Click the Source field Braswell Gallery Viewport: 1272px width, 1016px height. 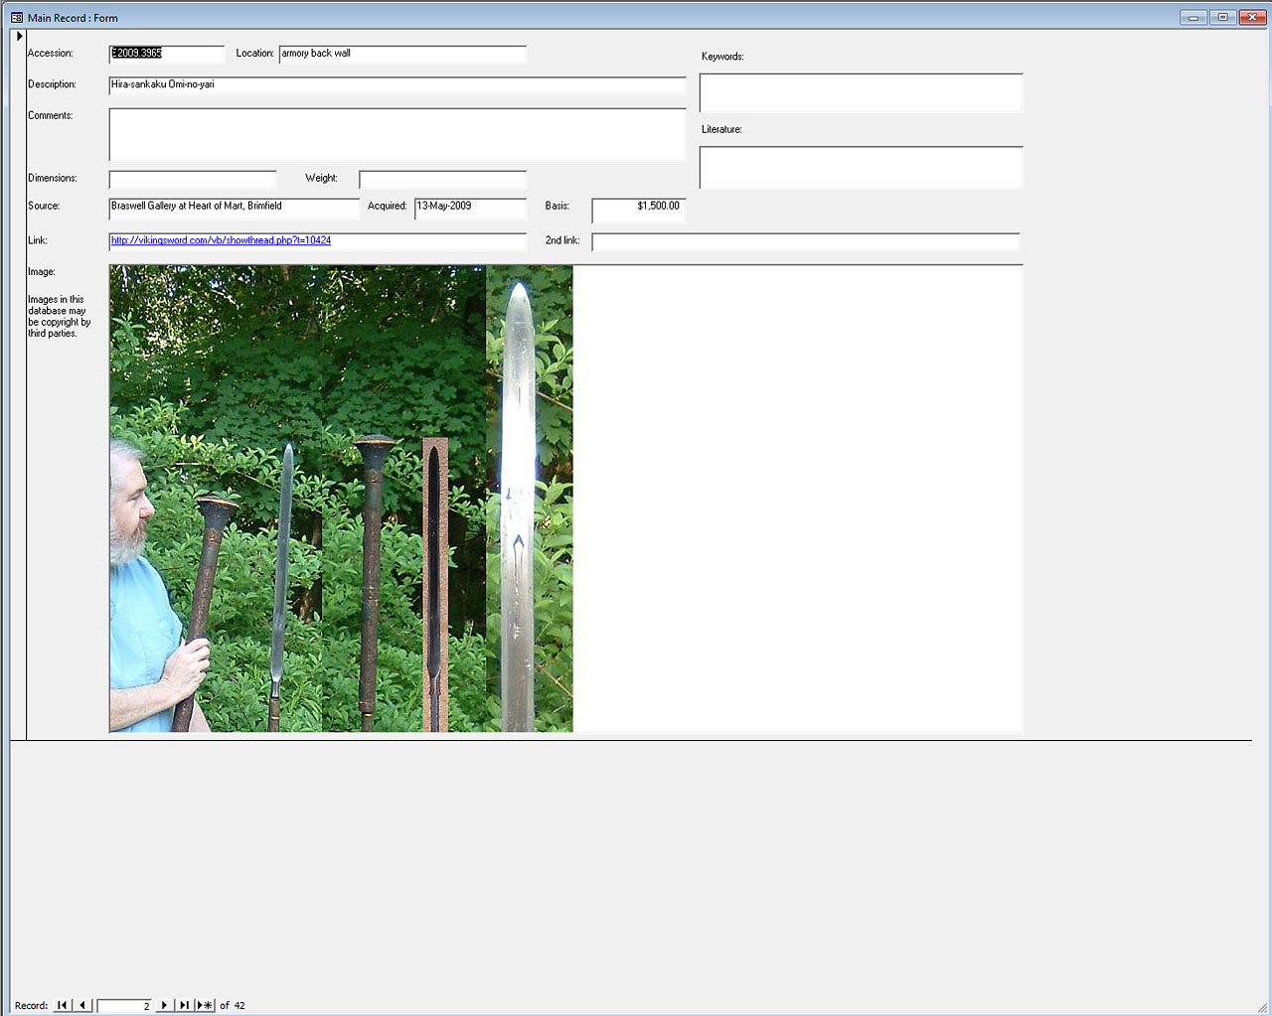click(234, 208)
